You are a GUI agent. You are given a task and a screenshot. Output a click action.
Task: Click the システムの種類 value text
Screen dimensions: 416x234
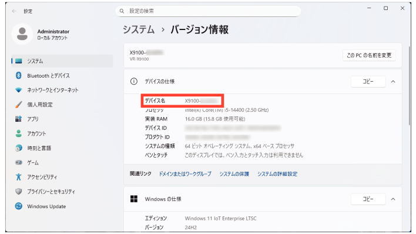click(240, 146)
